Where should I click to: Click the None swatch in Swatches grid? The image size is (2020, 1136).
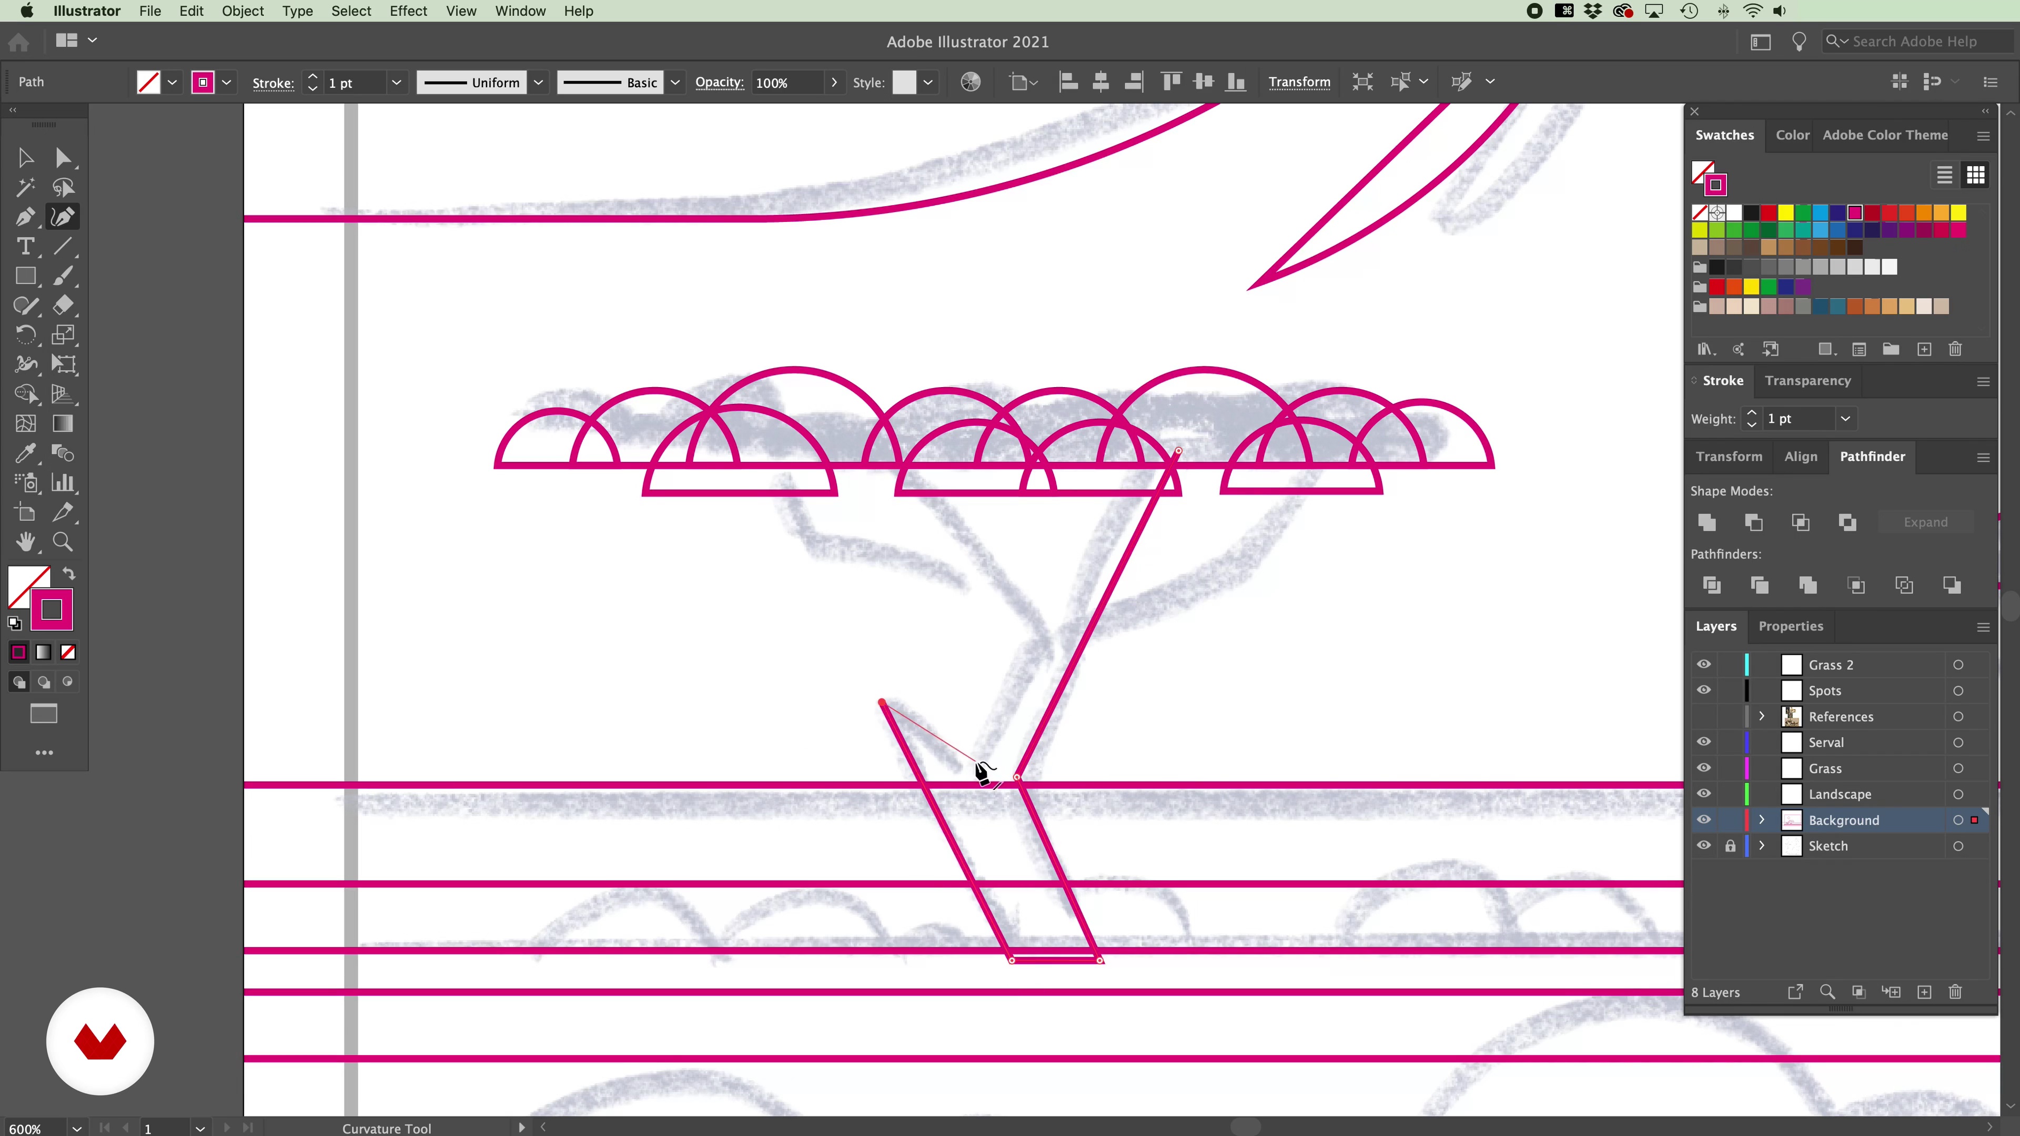pos(1699,212)
